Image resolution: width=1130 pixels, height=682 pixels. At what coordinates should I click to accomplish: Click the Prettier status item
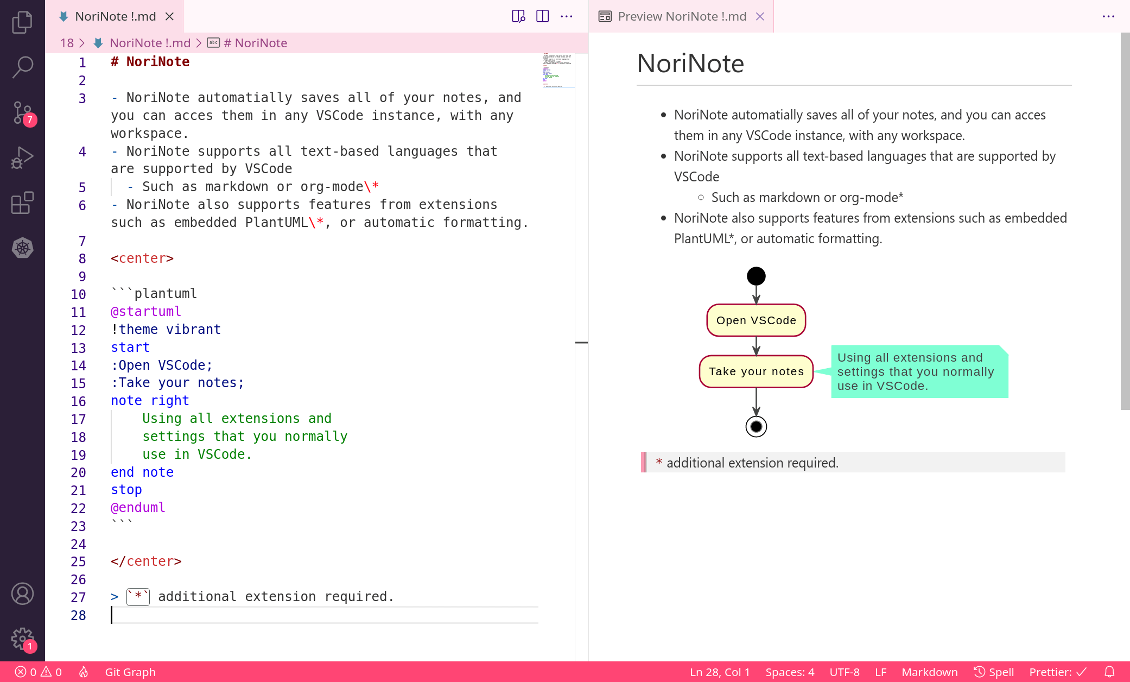1058,672
